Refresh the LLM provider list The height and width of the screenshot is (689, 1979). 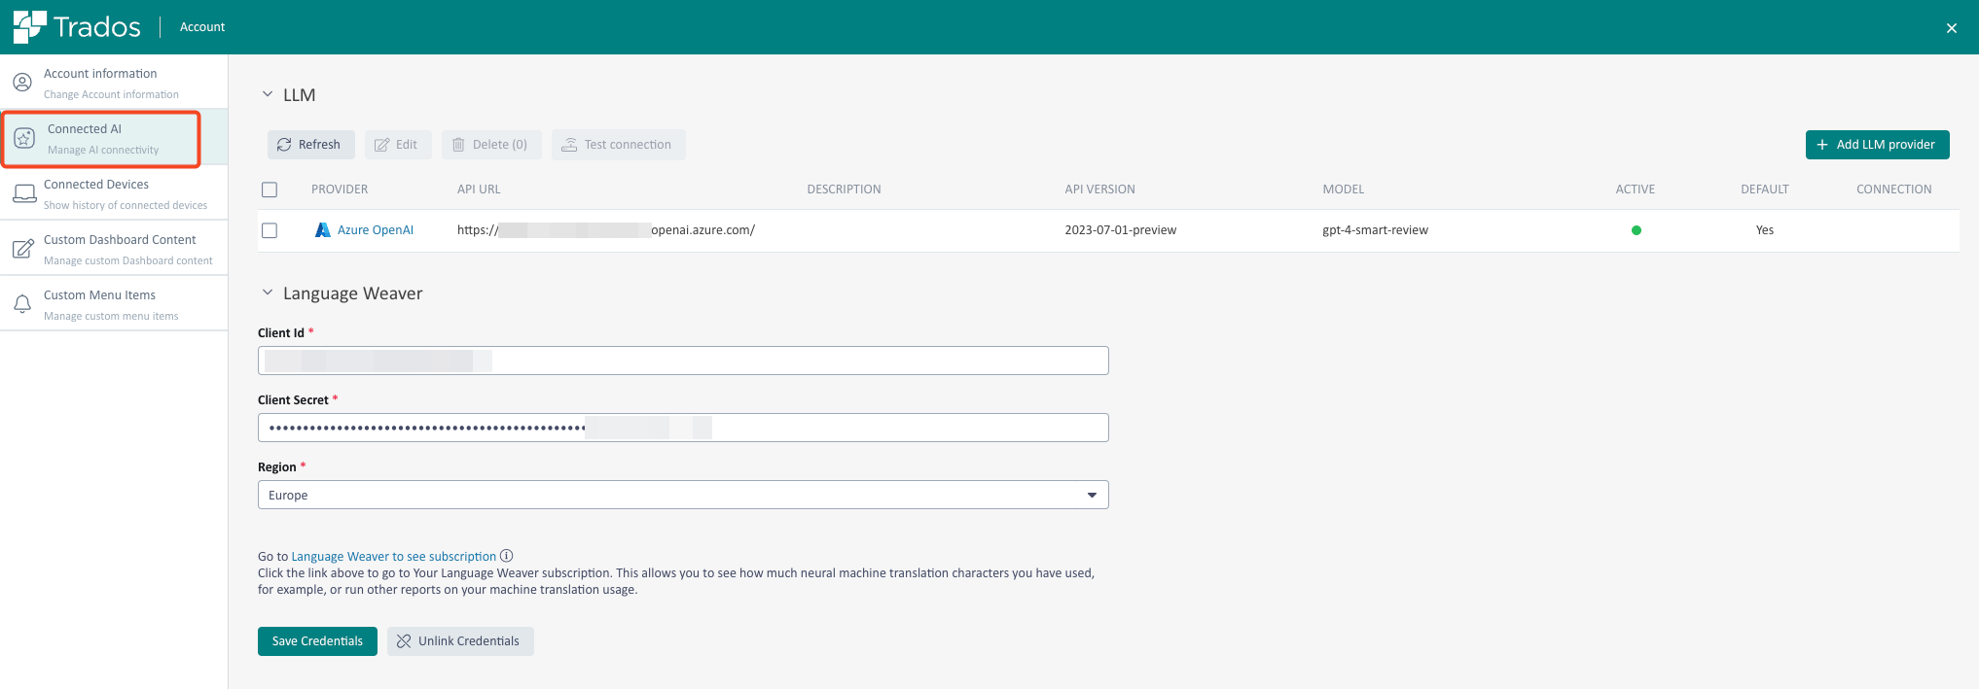310,145
